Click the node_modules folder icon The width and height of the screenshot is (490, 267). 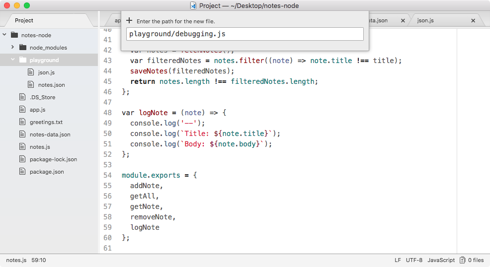[22, 48]
